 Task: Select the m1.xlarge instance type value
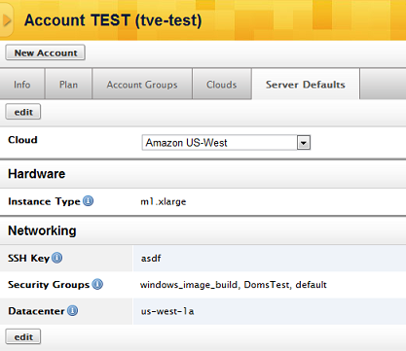click(x=164, y=201)
